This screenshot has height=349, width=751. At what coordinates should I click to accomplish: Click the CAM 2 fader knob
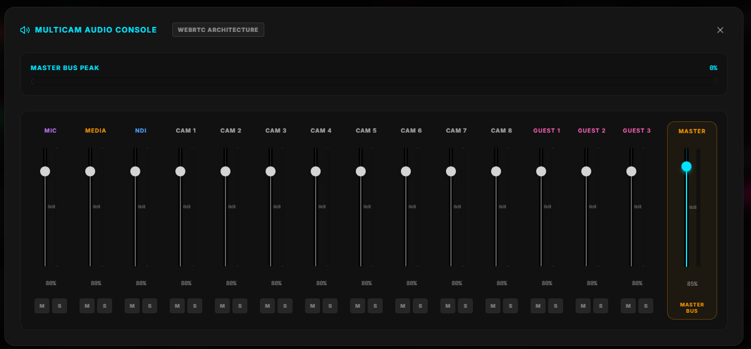225,171
